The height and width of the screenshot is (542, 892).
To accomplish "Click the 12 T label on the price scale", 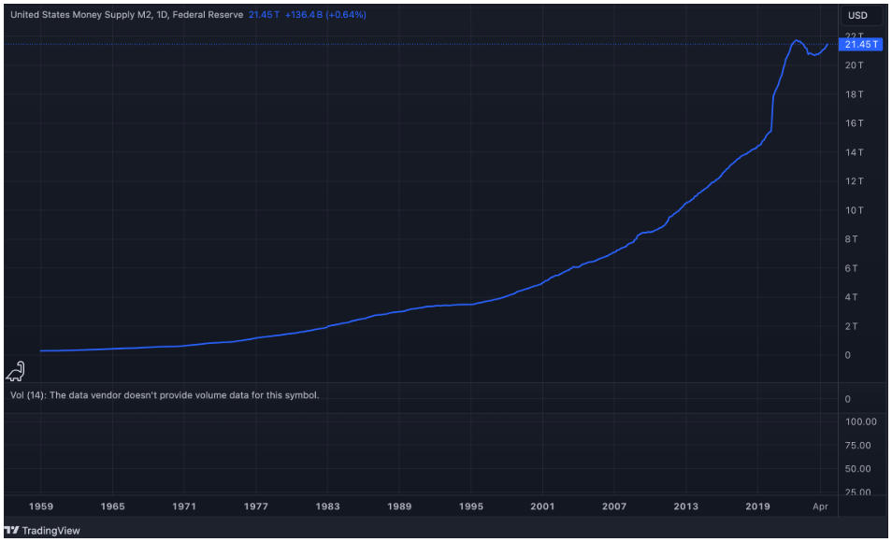I will click(x=855, y=181).
